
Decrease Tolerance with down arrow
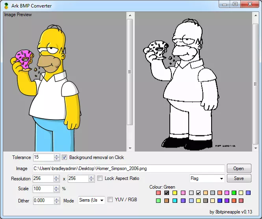pos(57,159)
